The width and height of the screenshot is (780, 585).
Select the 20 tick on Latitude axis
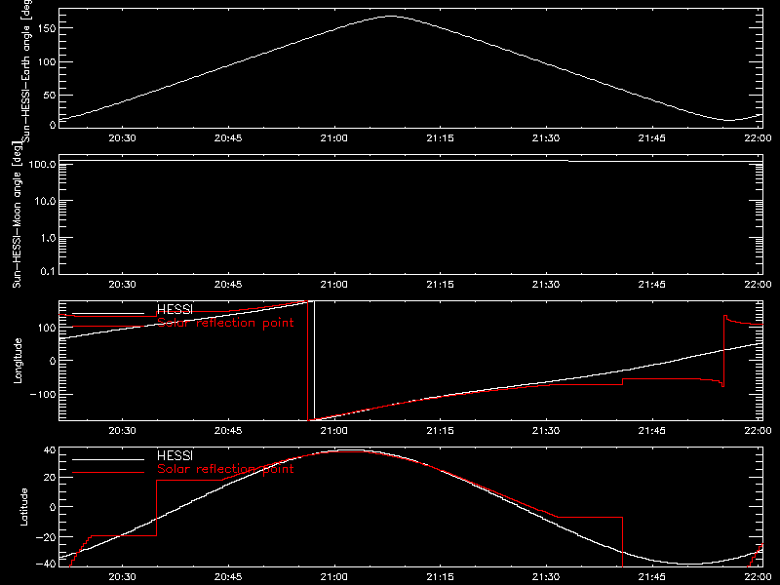[x=50, y=478]
